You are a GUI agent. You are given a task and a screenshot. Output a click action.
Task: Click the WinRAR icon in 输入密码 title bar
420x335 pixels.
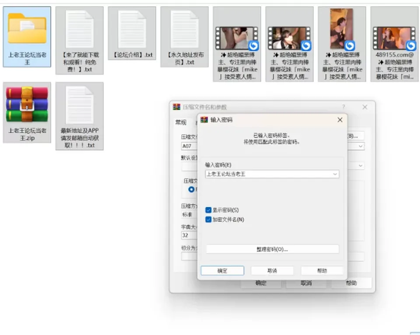(204, 120)
